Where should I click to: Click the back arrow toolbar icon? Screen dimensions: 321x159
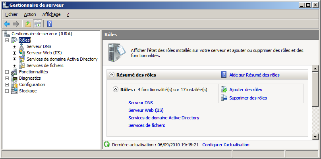tap(7, 24)
